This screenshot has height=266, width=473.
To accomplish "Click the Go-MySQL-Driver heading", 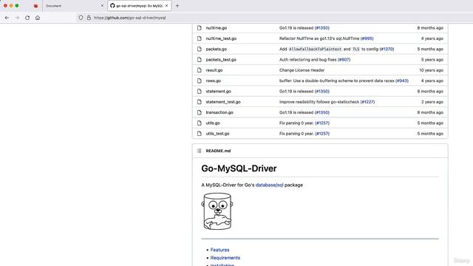I will click(239, 168).
